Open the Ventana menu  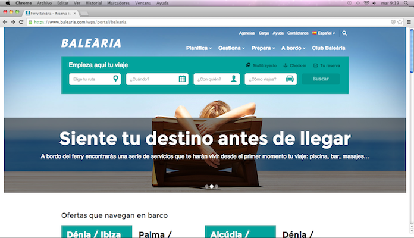(143, 3)
